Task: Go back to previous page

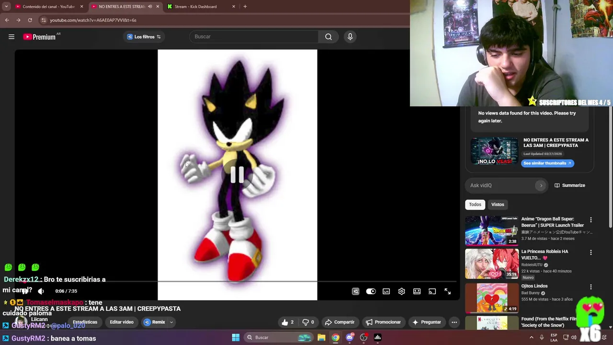Action: click(7, 20)
